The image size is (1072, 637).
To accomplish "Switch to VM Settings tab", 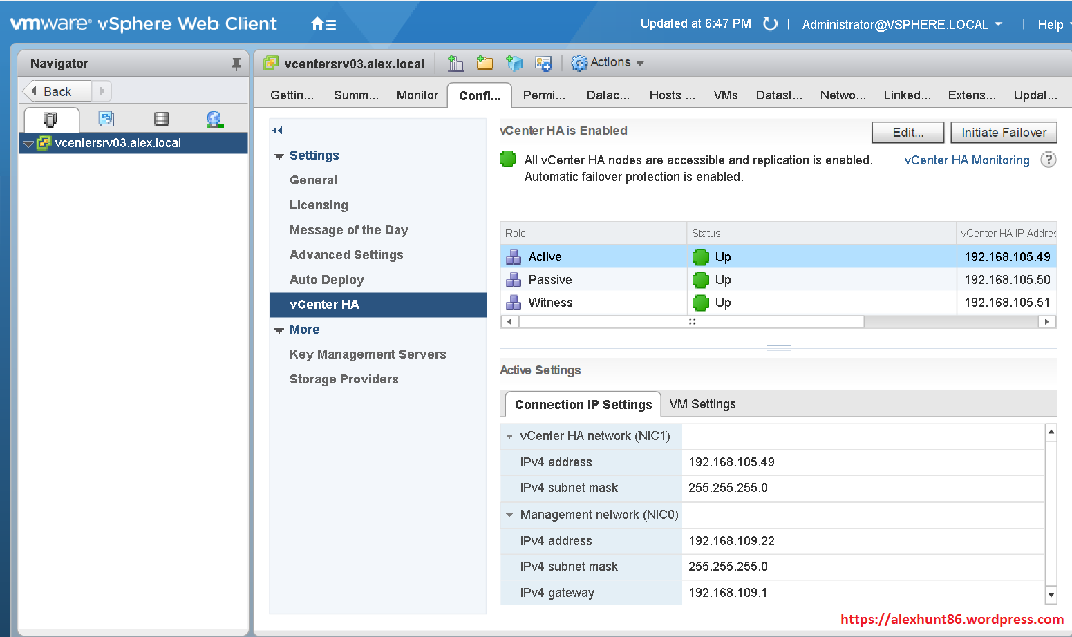I will pos(702,404).
